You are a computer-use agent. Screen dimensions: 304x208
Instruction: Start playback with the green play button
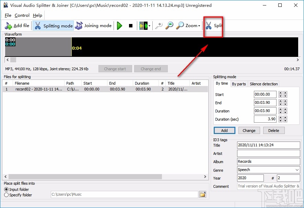click(119, 26)
